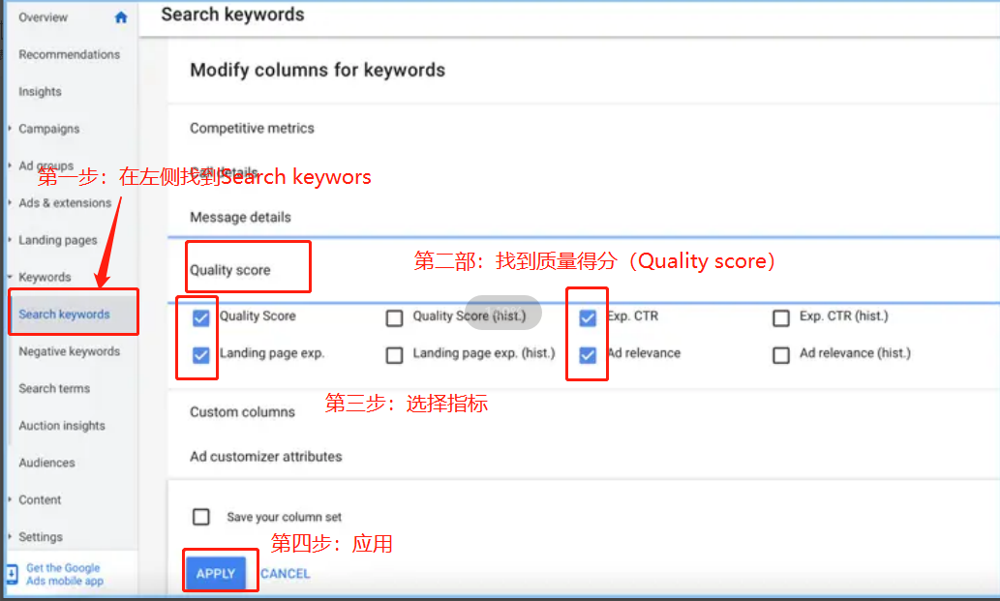Check the Exp. CTR (hist.) option

781,317
